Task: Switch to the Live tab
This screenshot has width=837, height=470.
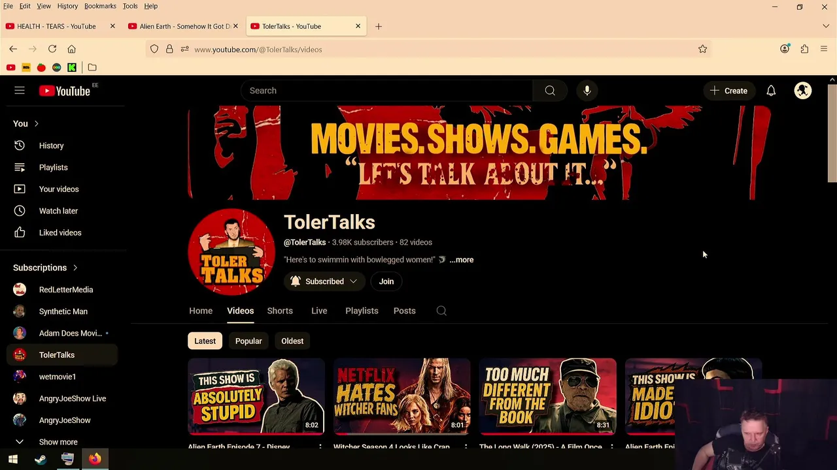Action: point(319,311)
